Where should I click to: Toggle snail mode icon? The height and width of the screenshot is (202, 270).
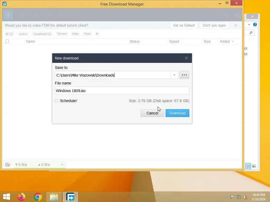(8, 165)
